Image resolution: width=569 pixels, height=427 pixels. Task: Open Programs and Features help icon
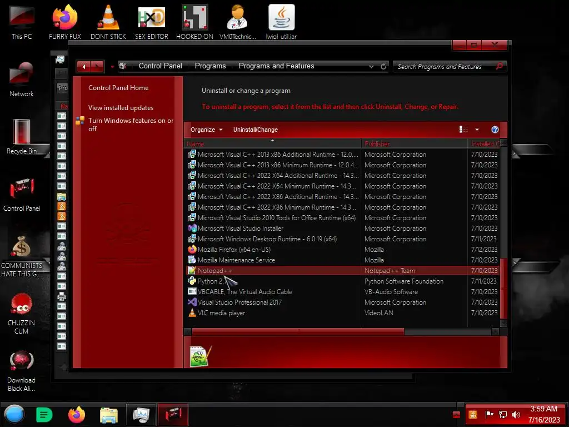pos(495,130)
